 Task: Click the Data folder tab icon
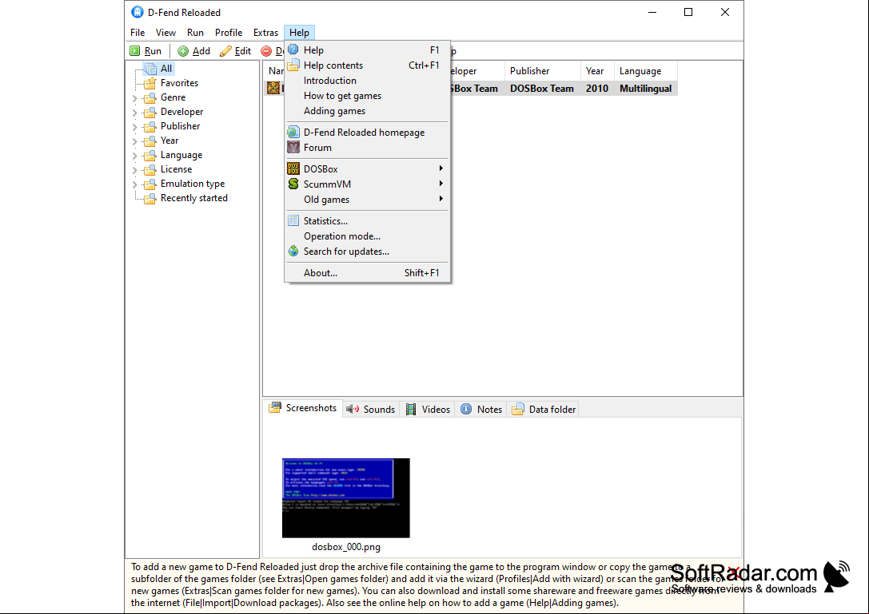pyautogui.click(x=517, y=409)
